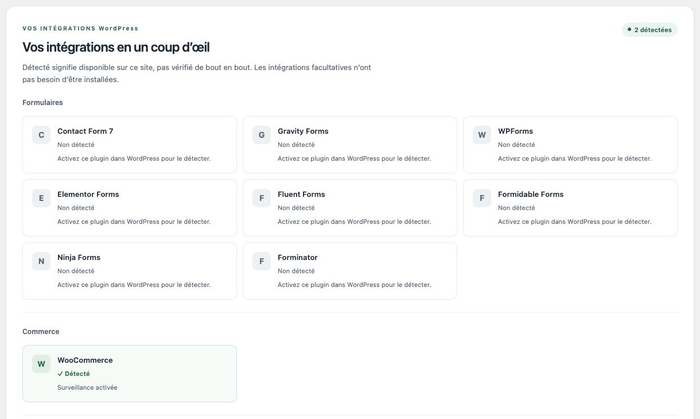Click the 'Commerce' section heading
The width and height of the screenshot is (700, 419).
point(41,332)
